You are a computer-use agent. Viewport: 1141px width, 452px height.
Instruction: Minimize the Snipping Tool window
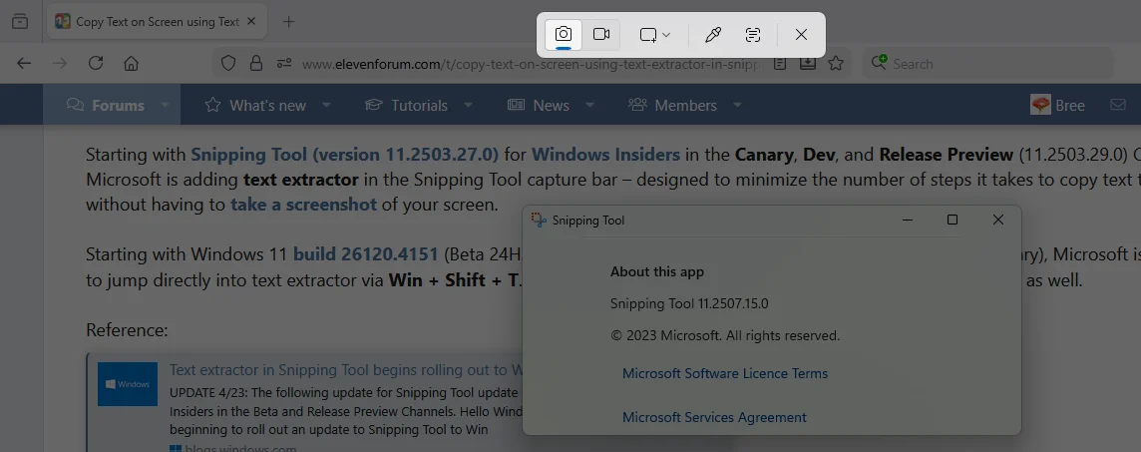coord(908,220)
